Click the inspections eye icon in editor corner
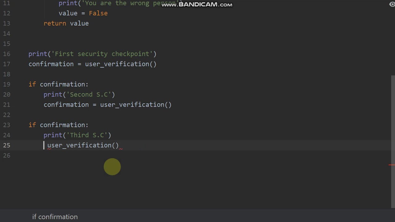395x222 pixels. [392, 4]
